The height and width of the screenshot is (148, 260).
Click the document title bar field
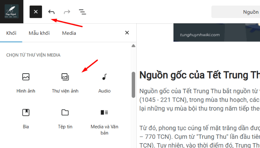235,12
